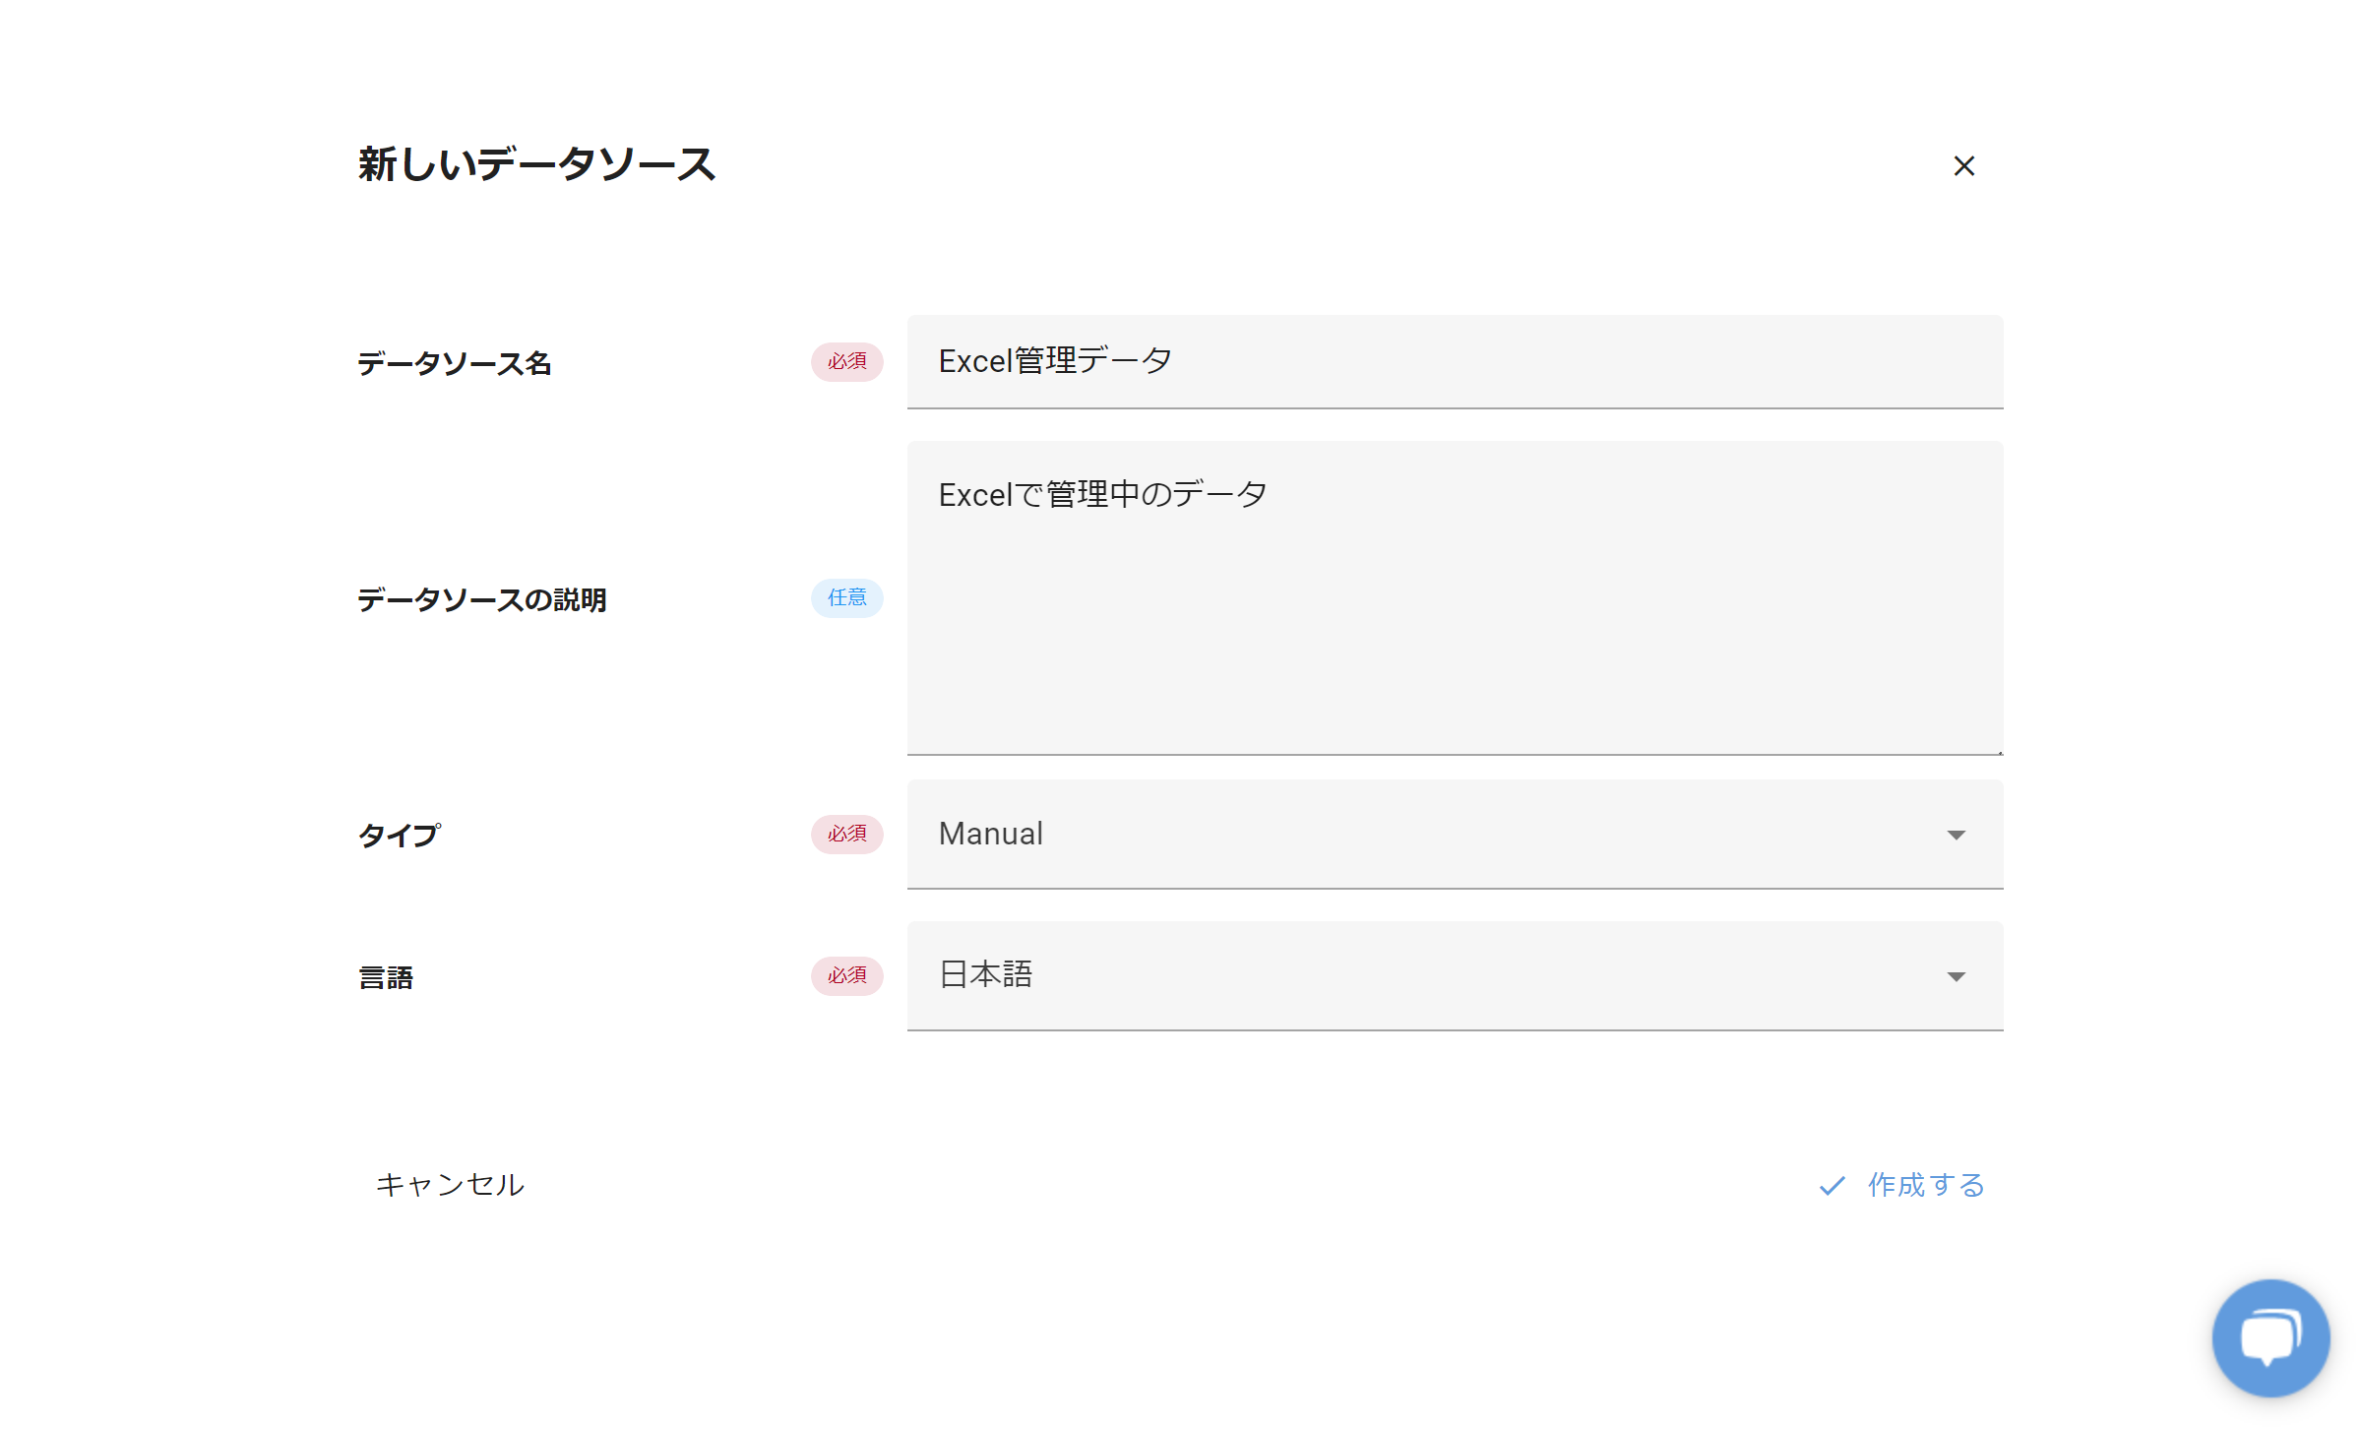Click the resize handle of description textarea
The width and height of the screenshot is (2362, 1429).
(1999, 751)
